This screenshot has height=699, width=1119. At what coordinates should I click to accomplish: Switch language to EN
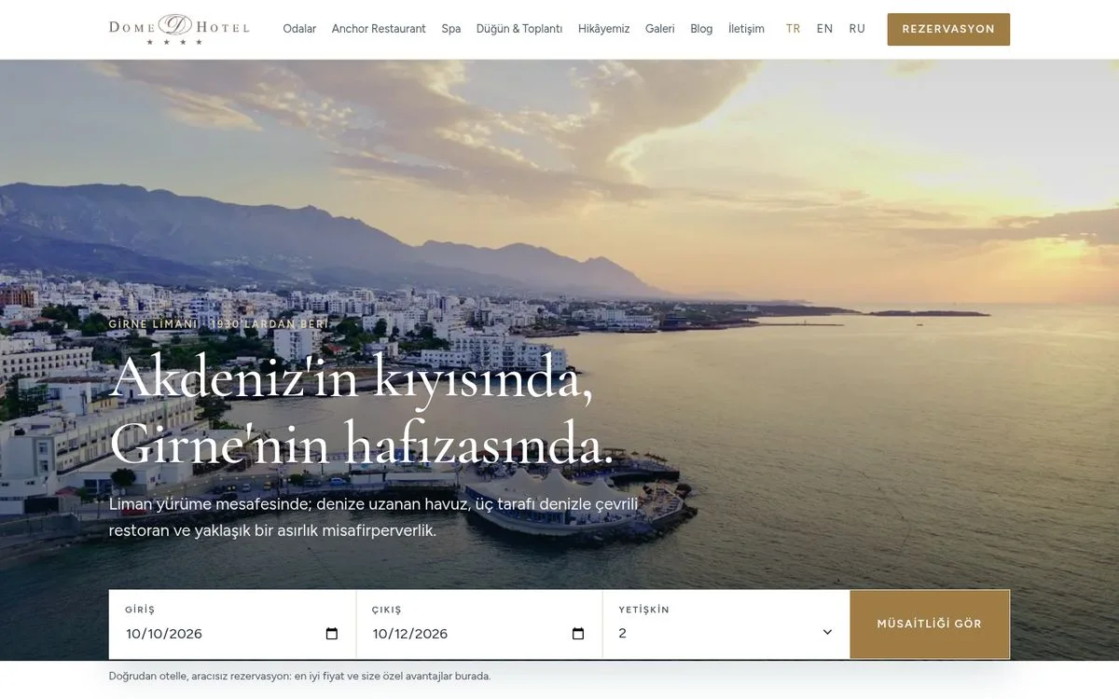[824, 29]
